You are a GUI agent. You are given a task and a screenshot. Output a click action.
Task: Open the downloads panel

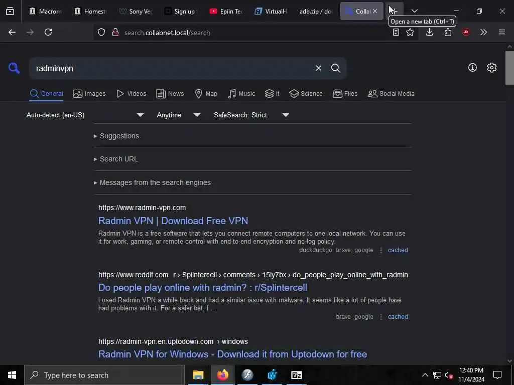[430, 32]
